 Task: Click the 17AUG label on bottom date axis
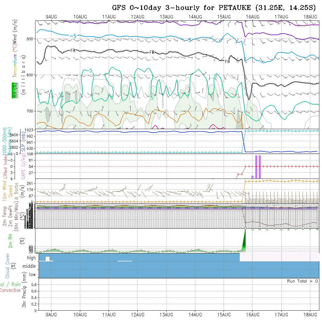pos(281,315)
